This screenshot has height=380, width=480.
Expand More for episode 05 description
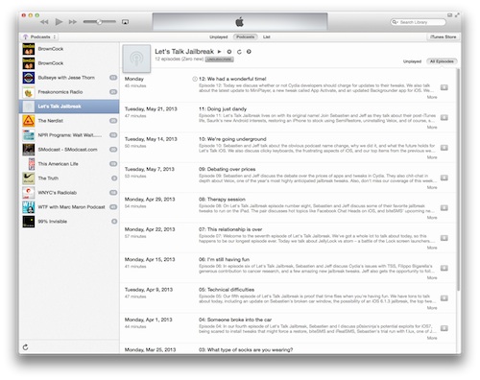pyautogui.click(x=432, y=308)
